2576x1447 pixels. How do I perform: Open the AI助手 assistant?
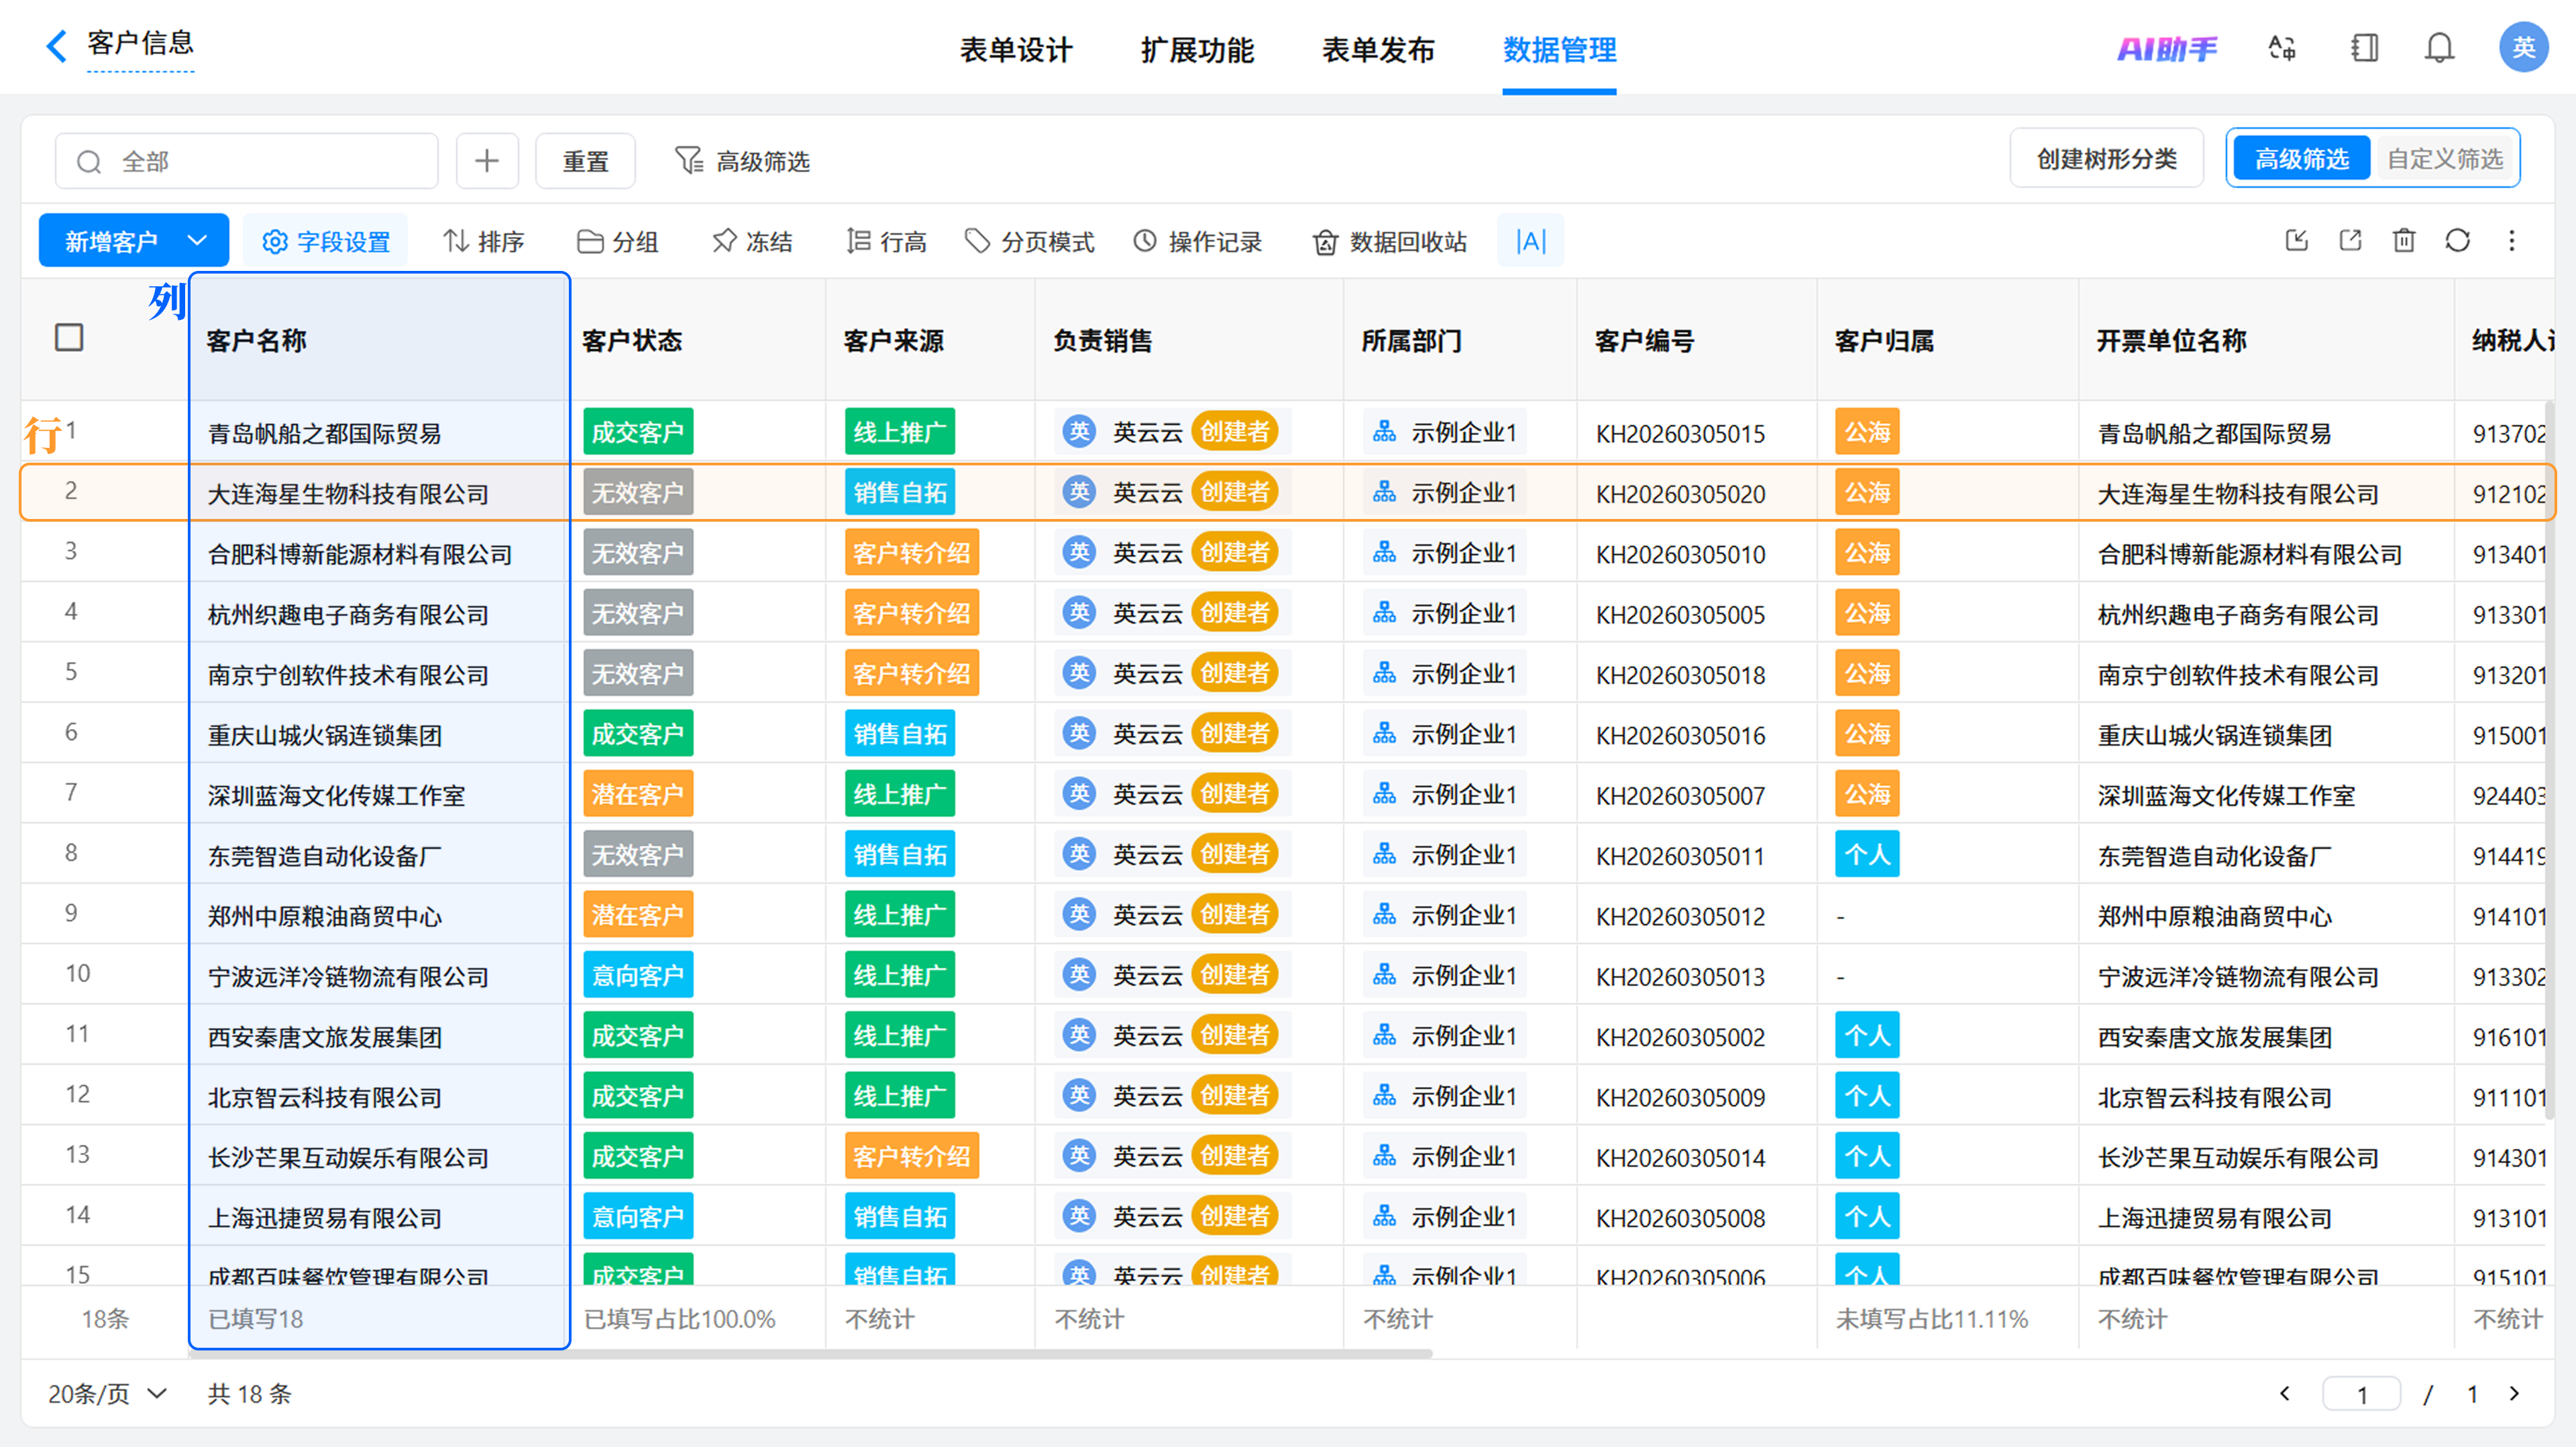point(2166,48)
